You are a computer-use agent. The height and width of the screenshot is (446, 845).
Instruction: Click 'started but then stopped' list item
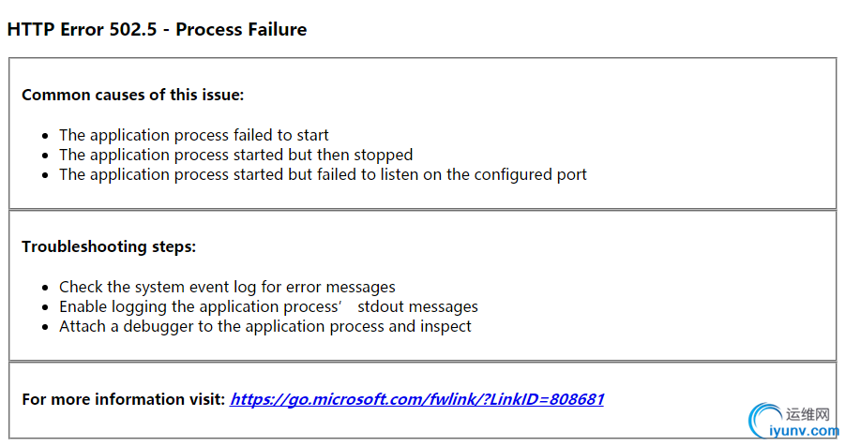click(x=235, y=156)
